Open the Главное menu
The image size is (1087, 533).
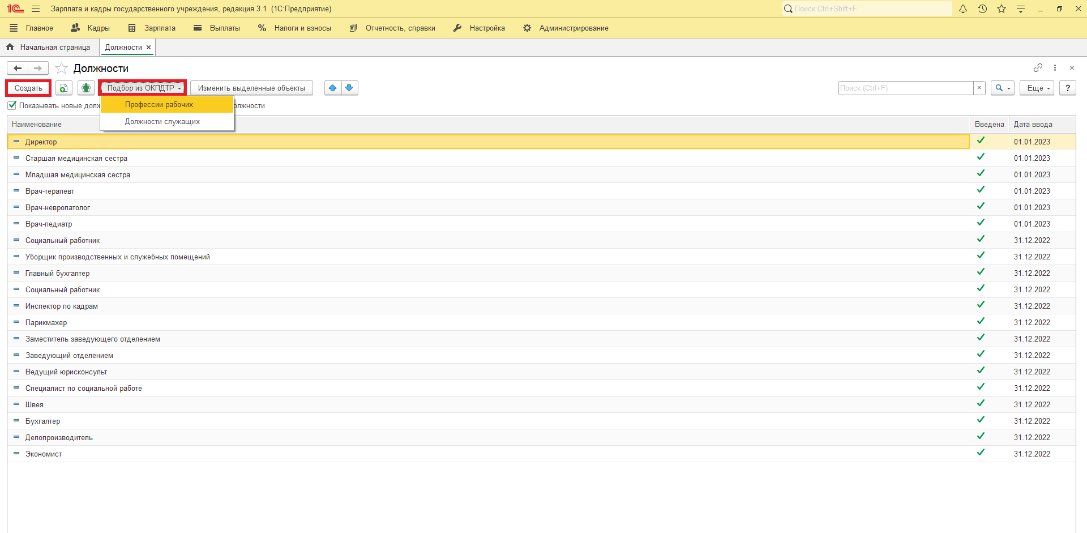click(x=32, y=28)
